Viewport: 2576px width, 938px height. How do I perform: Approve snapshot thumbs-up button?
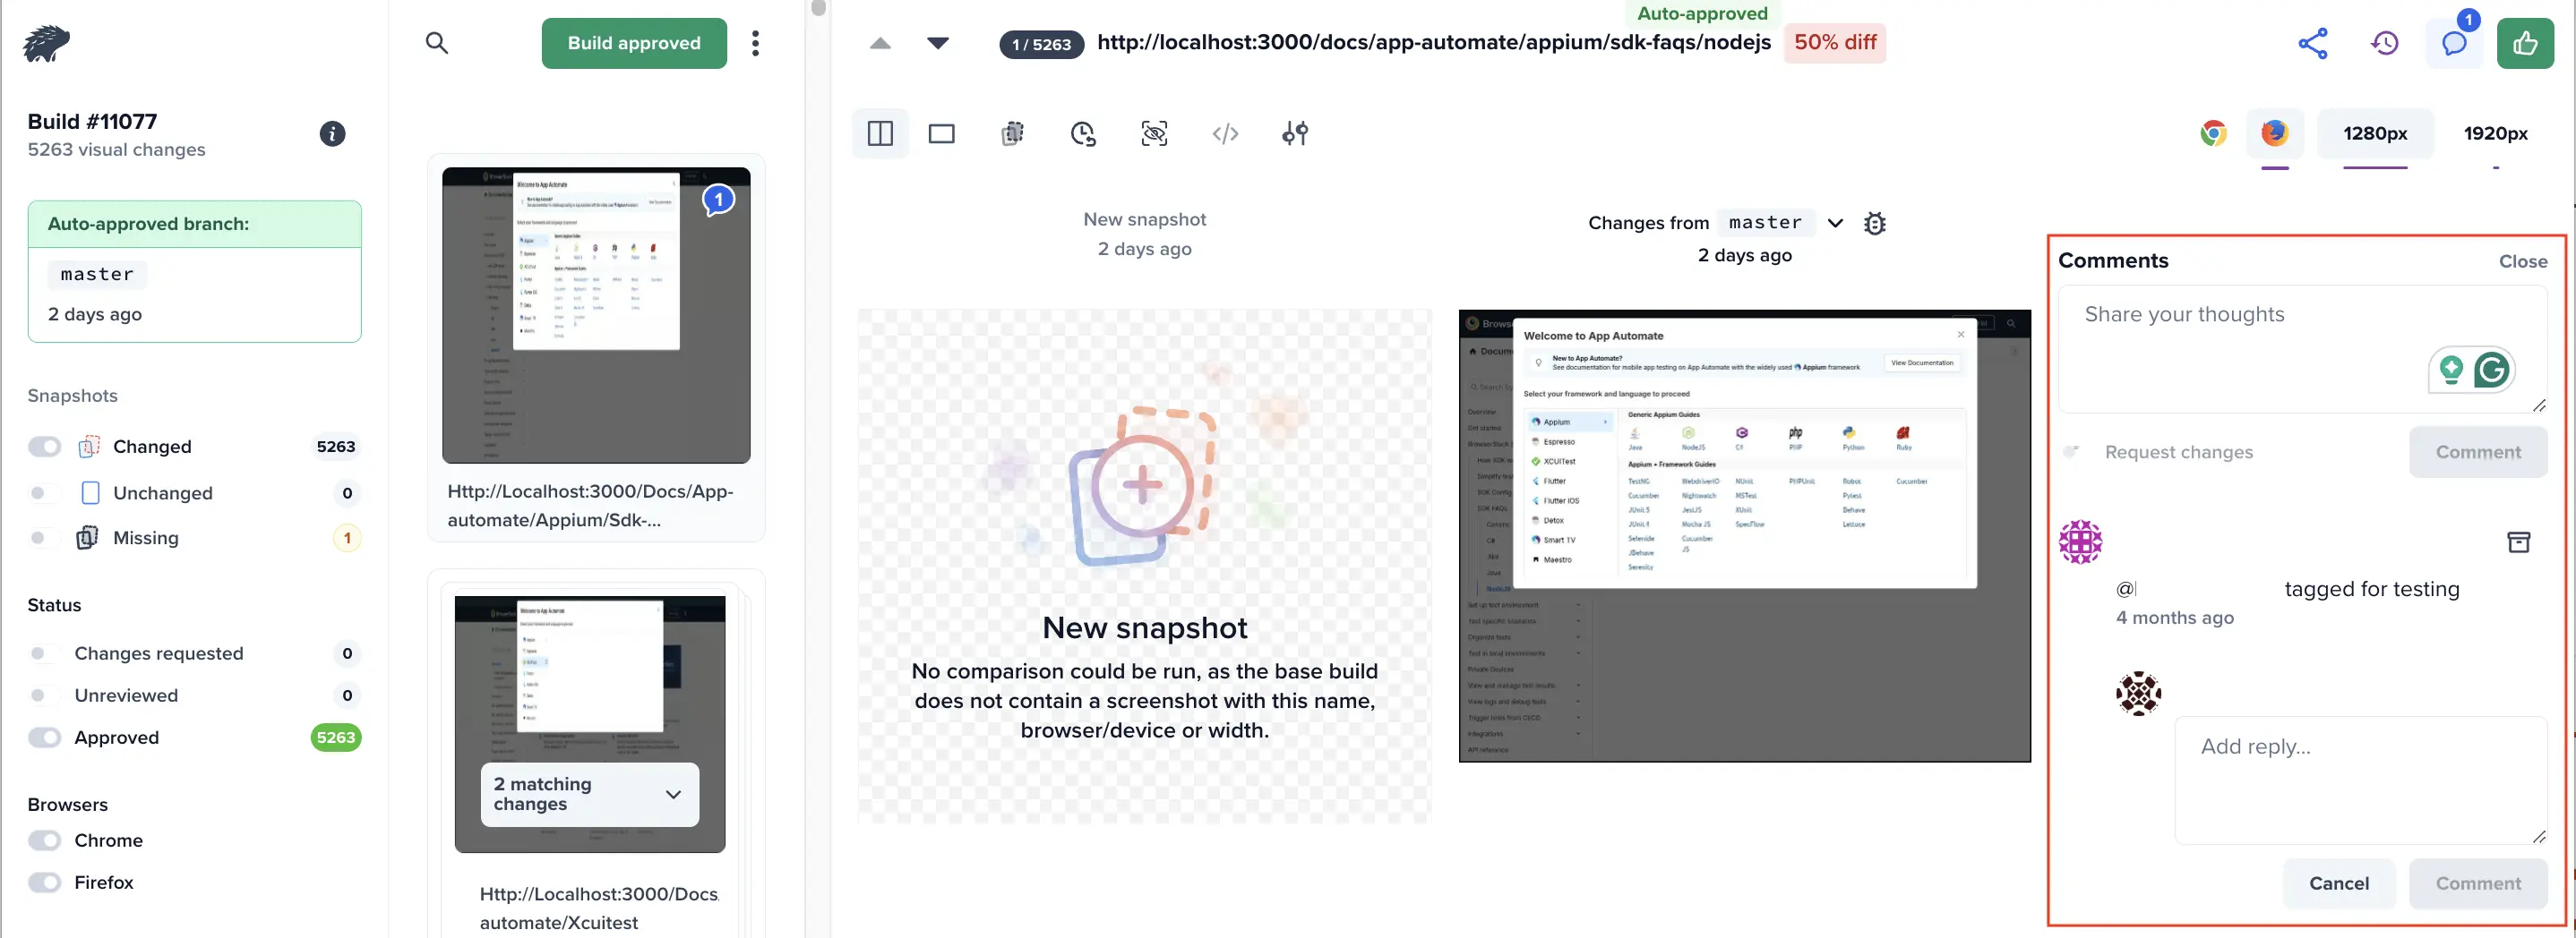(2525, 43)
